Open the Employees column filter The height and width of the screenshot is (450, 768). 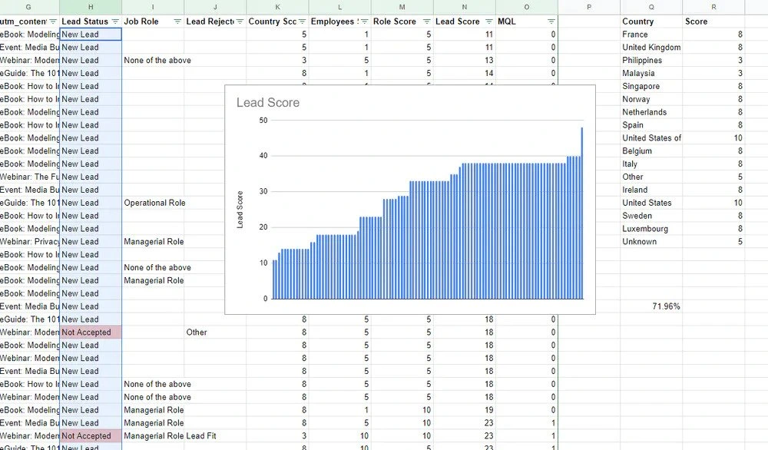[x=364, y=22]
